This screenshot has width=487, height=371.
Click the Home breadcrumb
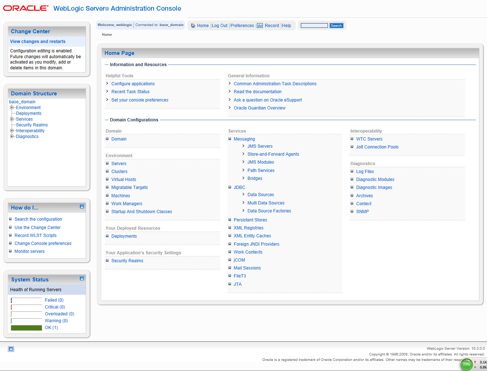tap(107, 35)
